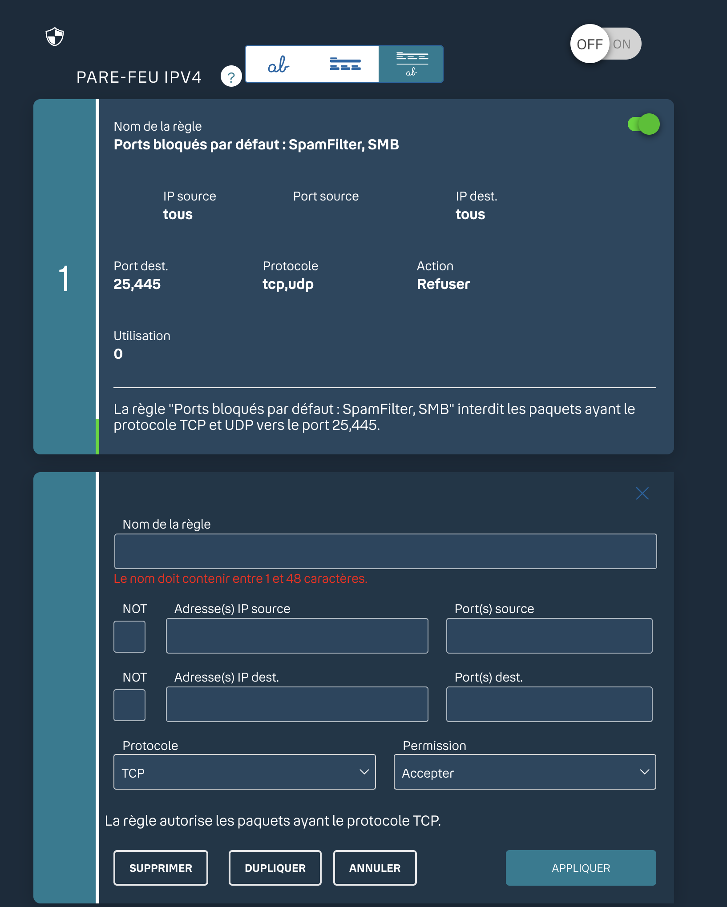
Task: Disable the SpamFilter, SMB rule toggle
Action: click(x=643, y=124)
